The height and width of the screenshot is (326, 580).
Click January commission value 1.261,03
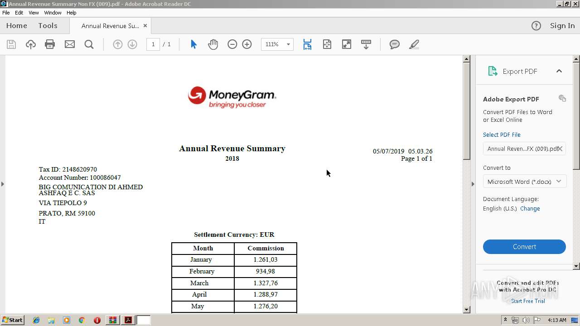click(x=266, y=260)
